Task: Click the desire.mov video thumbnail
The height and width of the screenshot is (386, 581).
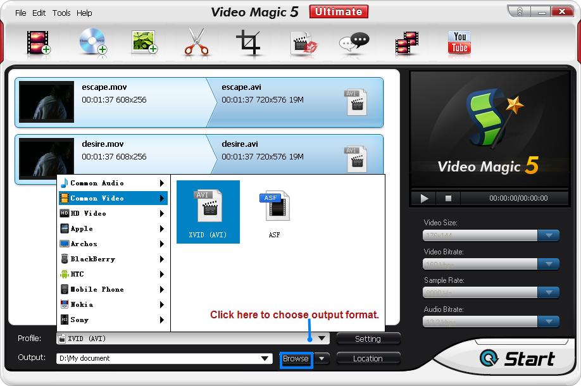Action: point(46,158)
